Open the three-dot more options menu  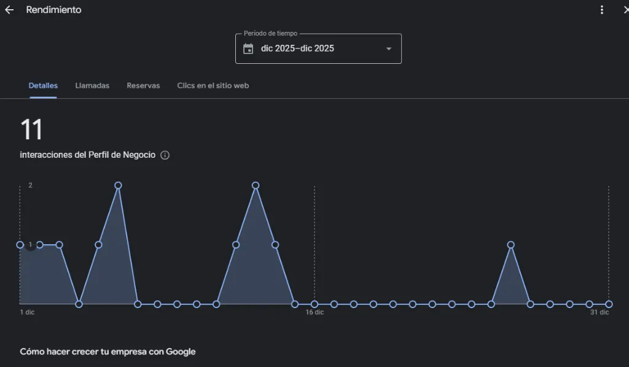pyautogui.click(x=602, y=10)
